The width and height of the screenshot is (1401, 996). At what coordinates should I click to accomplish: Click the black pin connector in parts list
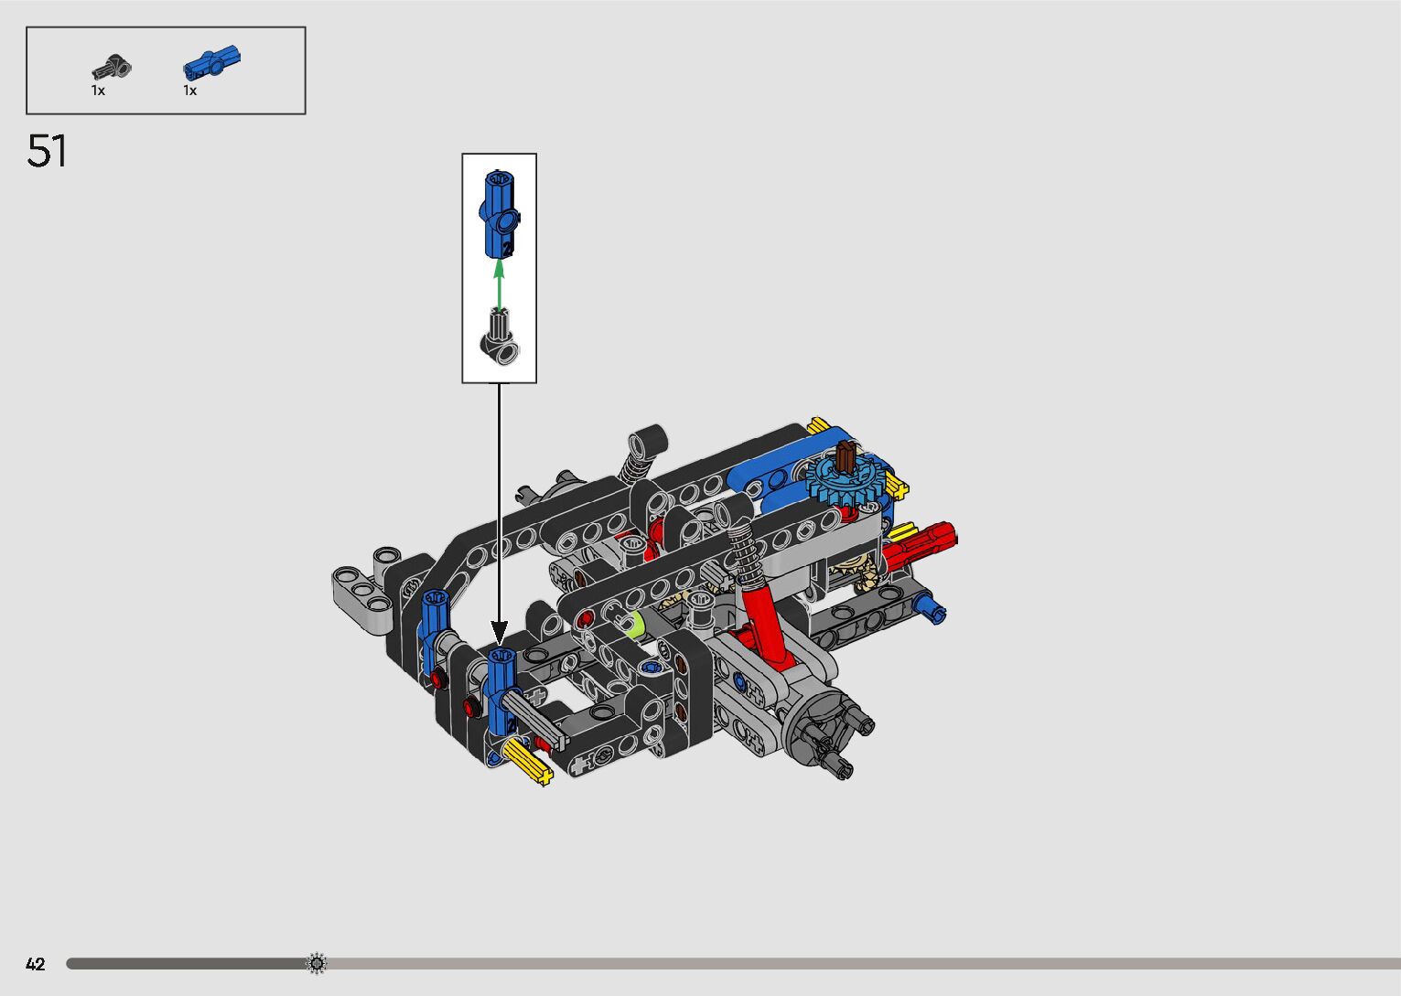pos(112,69)
